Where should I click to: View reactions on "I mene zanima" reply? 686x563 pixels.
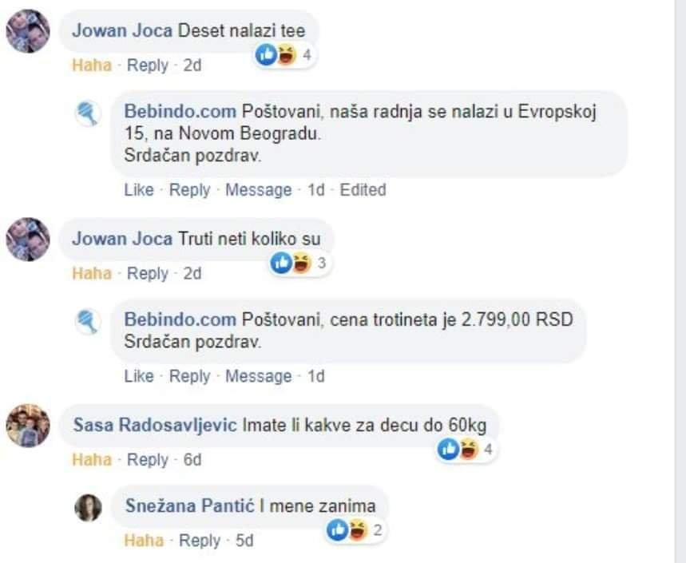pos(355,530)
